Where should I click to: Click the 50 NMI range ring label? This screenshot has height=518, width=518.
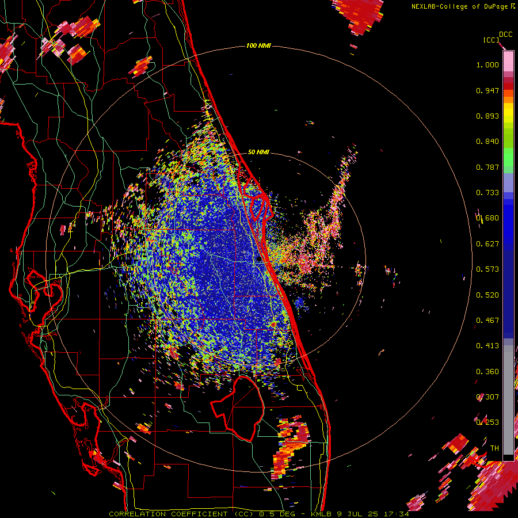(x=258, y=153)
